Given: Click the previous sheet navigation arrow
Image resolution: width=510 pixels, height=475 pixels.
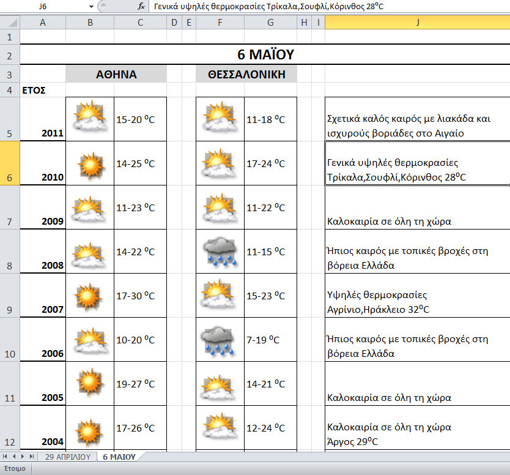Looking at the screenshot, I should coord(15,457).
